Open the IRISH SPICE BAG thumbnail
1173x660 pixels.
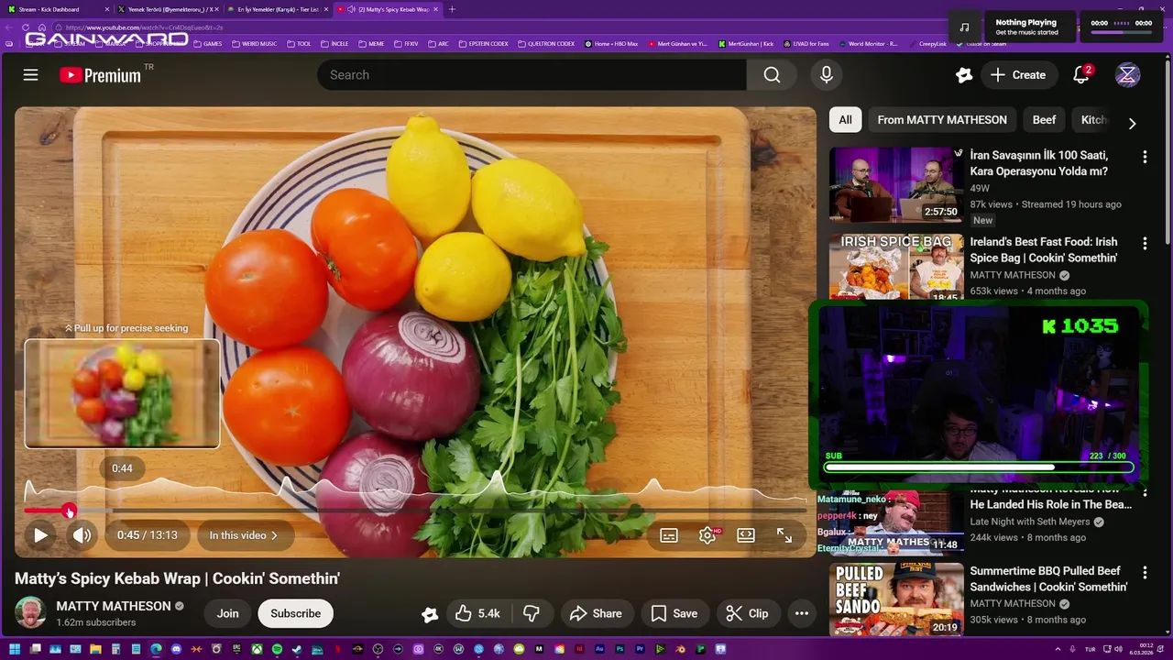tap(896, 266)
